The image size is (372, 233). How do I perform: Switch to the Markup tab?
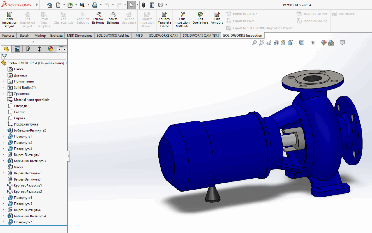click(40, 36)
